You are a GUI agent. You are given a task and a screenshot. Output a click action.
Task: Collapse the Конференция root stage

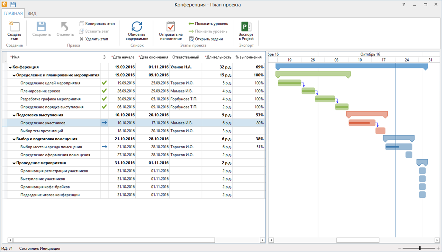pyautogui.click(x=10, y=67)
